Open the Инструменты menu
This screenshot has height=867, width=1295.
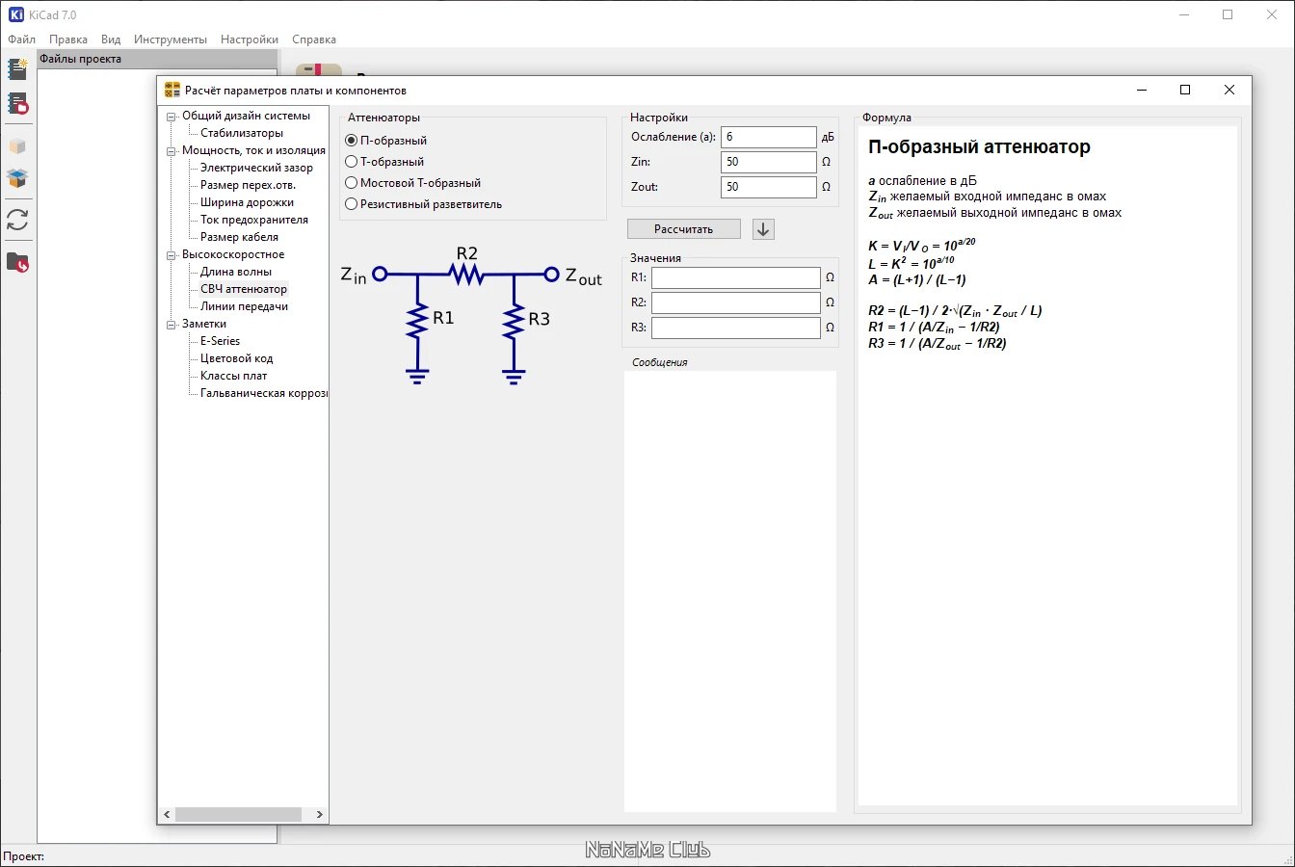[x=171, y=39]
